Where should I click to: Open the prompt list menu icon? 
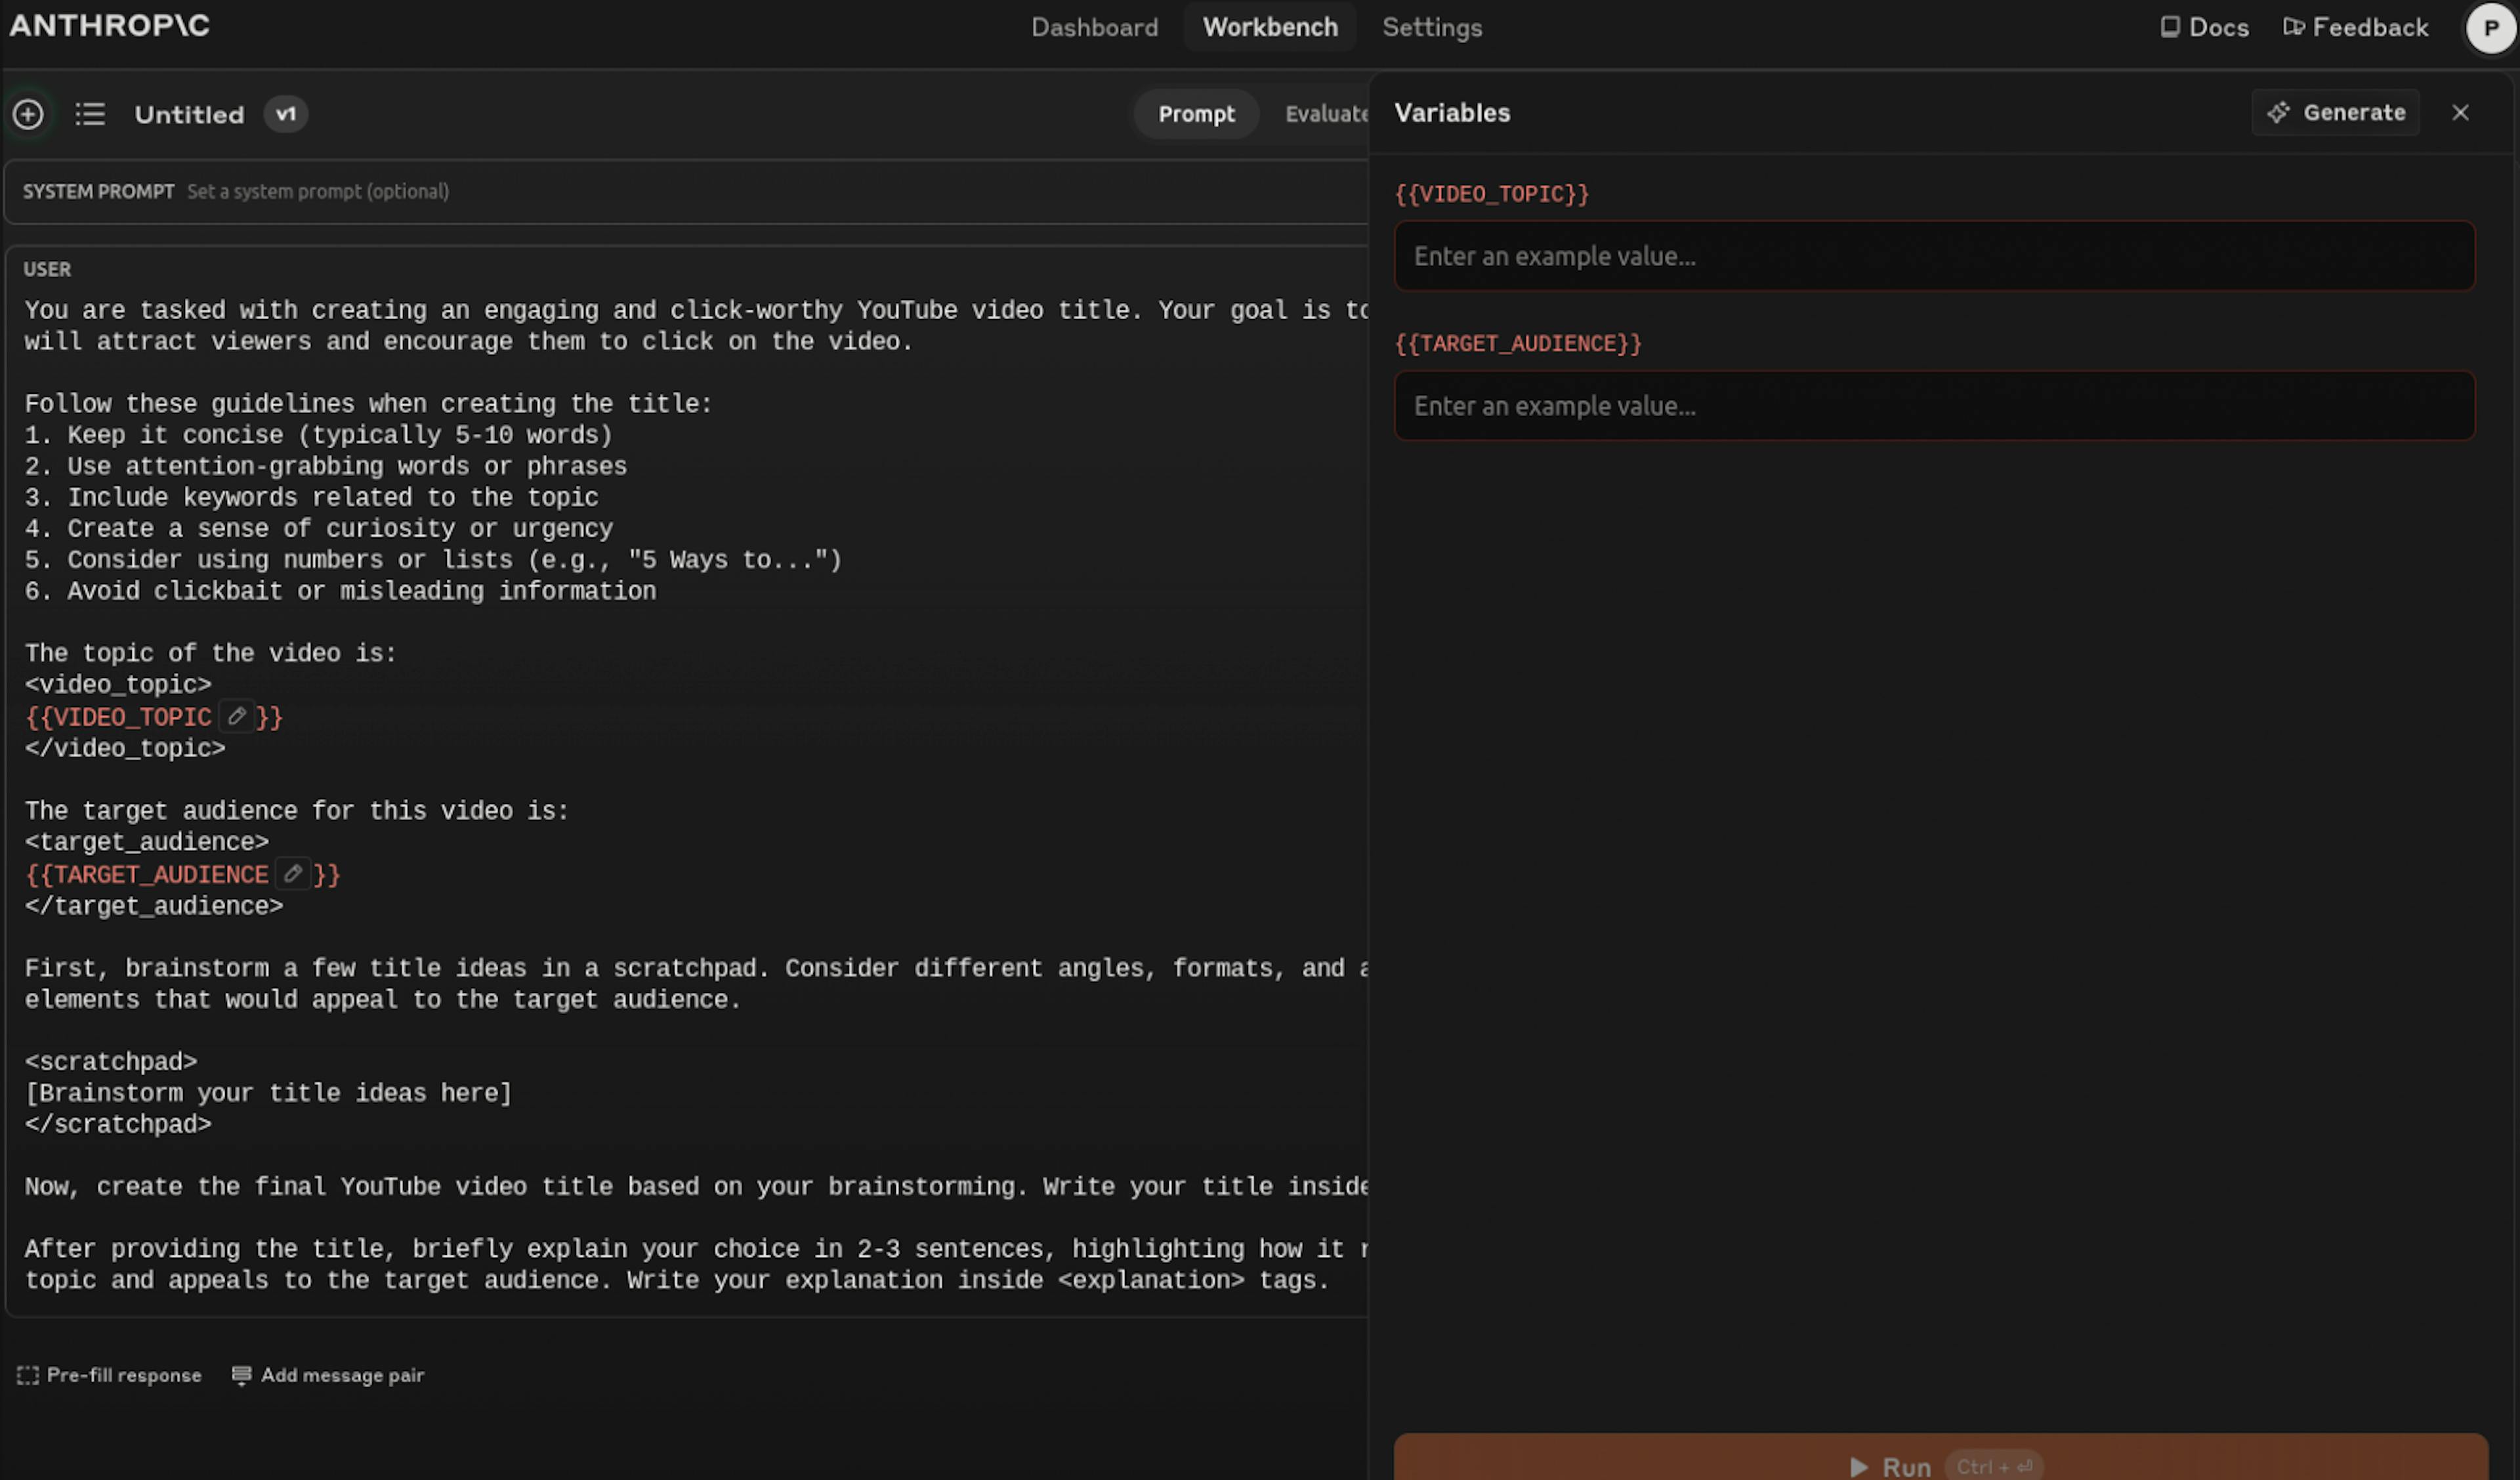(x=90, y=114)
